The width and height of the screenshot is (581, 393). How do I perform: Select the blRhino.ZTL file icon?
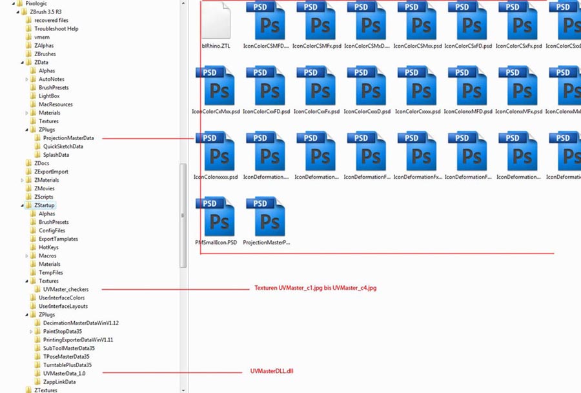(219, 21)
